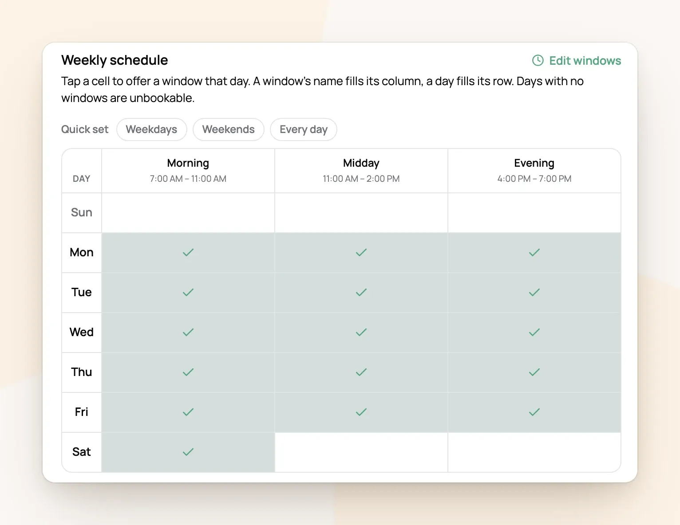Uncheck Wednesday Midday cell
680x525 pixels.
coord(361,333)
